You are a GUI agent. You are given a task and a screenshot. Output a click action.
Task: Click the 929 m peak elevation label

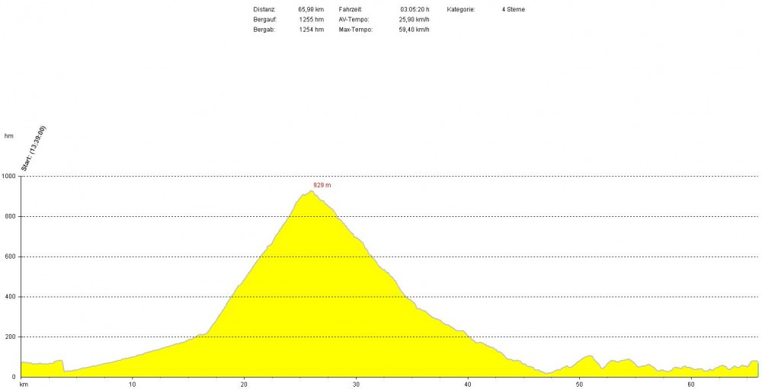322,185
